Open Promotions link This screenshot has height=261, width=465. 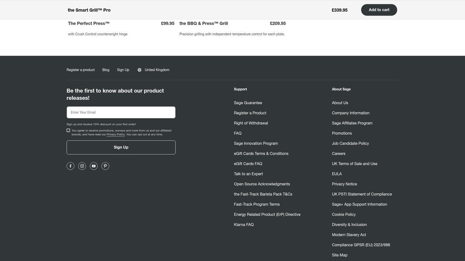coord(342,133)
